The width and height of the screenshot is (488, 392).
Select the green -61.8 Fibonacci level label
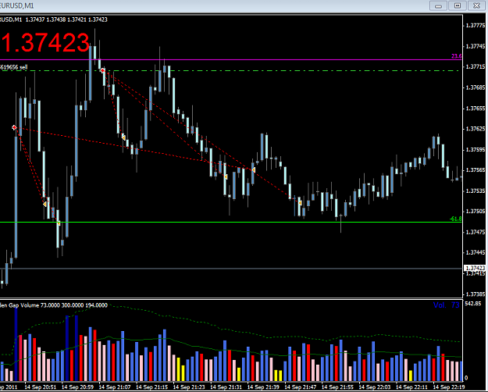(x=456, y=219)
